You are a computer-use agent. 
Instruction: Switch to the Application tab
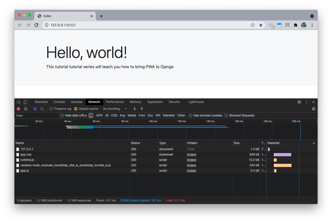click(x=155, y=102)
